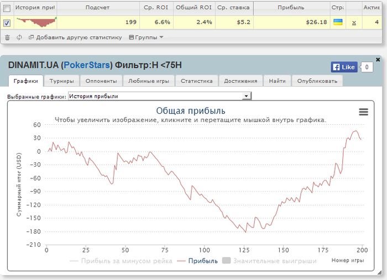Image resolution: width=387 pixels, height=280 pixels.
Task: Open the chart hamburger menu icon
Action: (x=364, y=112)
